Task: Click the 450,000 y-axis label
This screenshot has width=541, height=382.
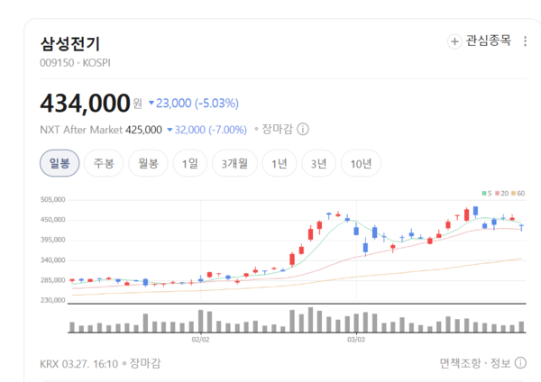Action: [53, 220]
